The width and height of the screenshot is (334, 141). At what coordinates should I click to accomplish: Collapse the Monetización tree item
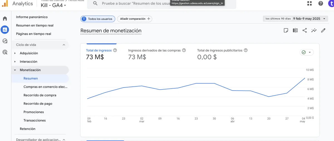15,70
